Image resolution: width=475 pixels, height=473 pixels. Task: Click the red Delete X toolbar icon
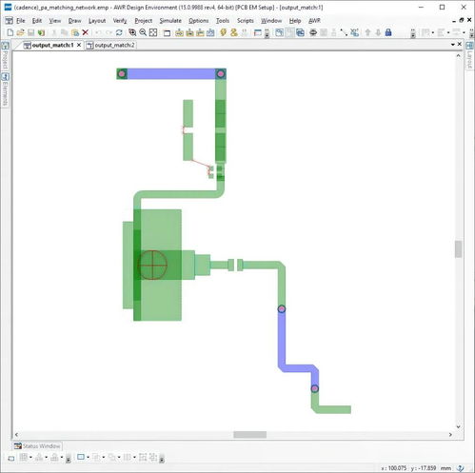tap(85, 32)
